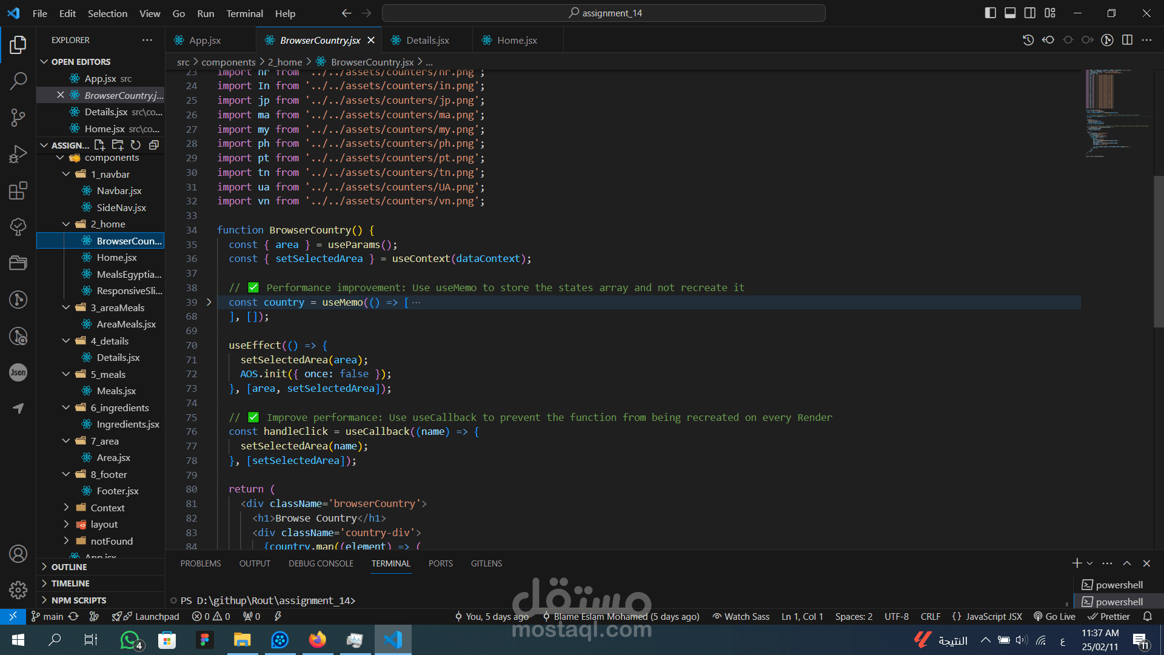Refresh the explorer file tree
Image resolution: width=1164 pixels, height=655 pixels.
(136, 145)
